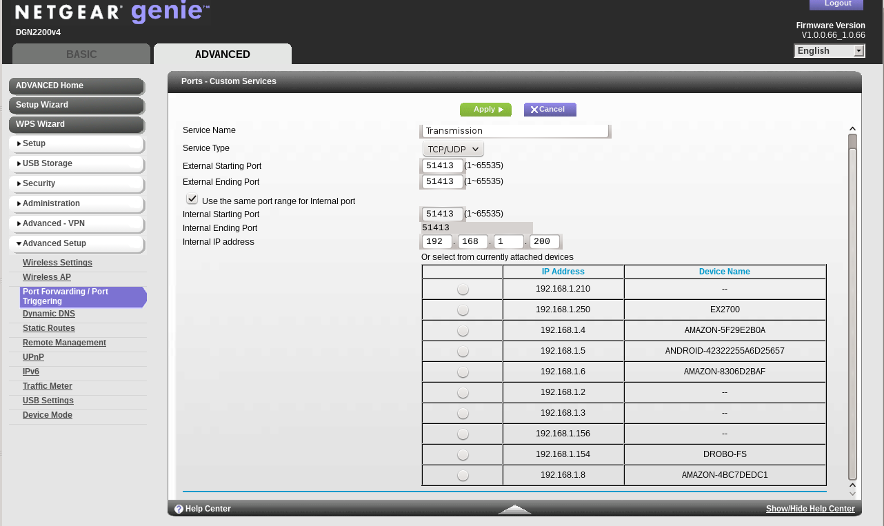Select radio button for EX2700 device
The width and height of the screenshot is (884, 526).
[463, 310]
